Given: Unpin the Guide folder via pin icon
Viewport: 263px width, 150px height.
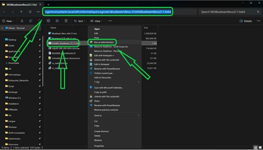Looking at the screenshot, I should click(40, 46).
